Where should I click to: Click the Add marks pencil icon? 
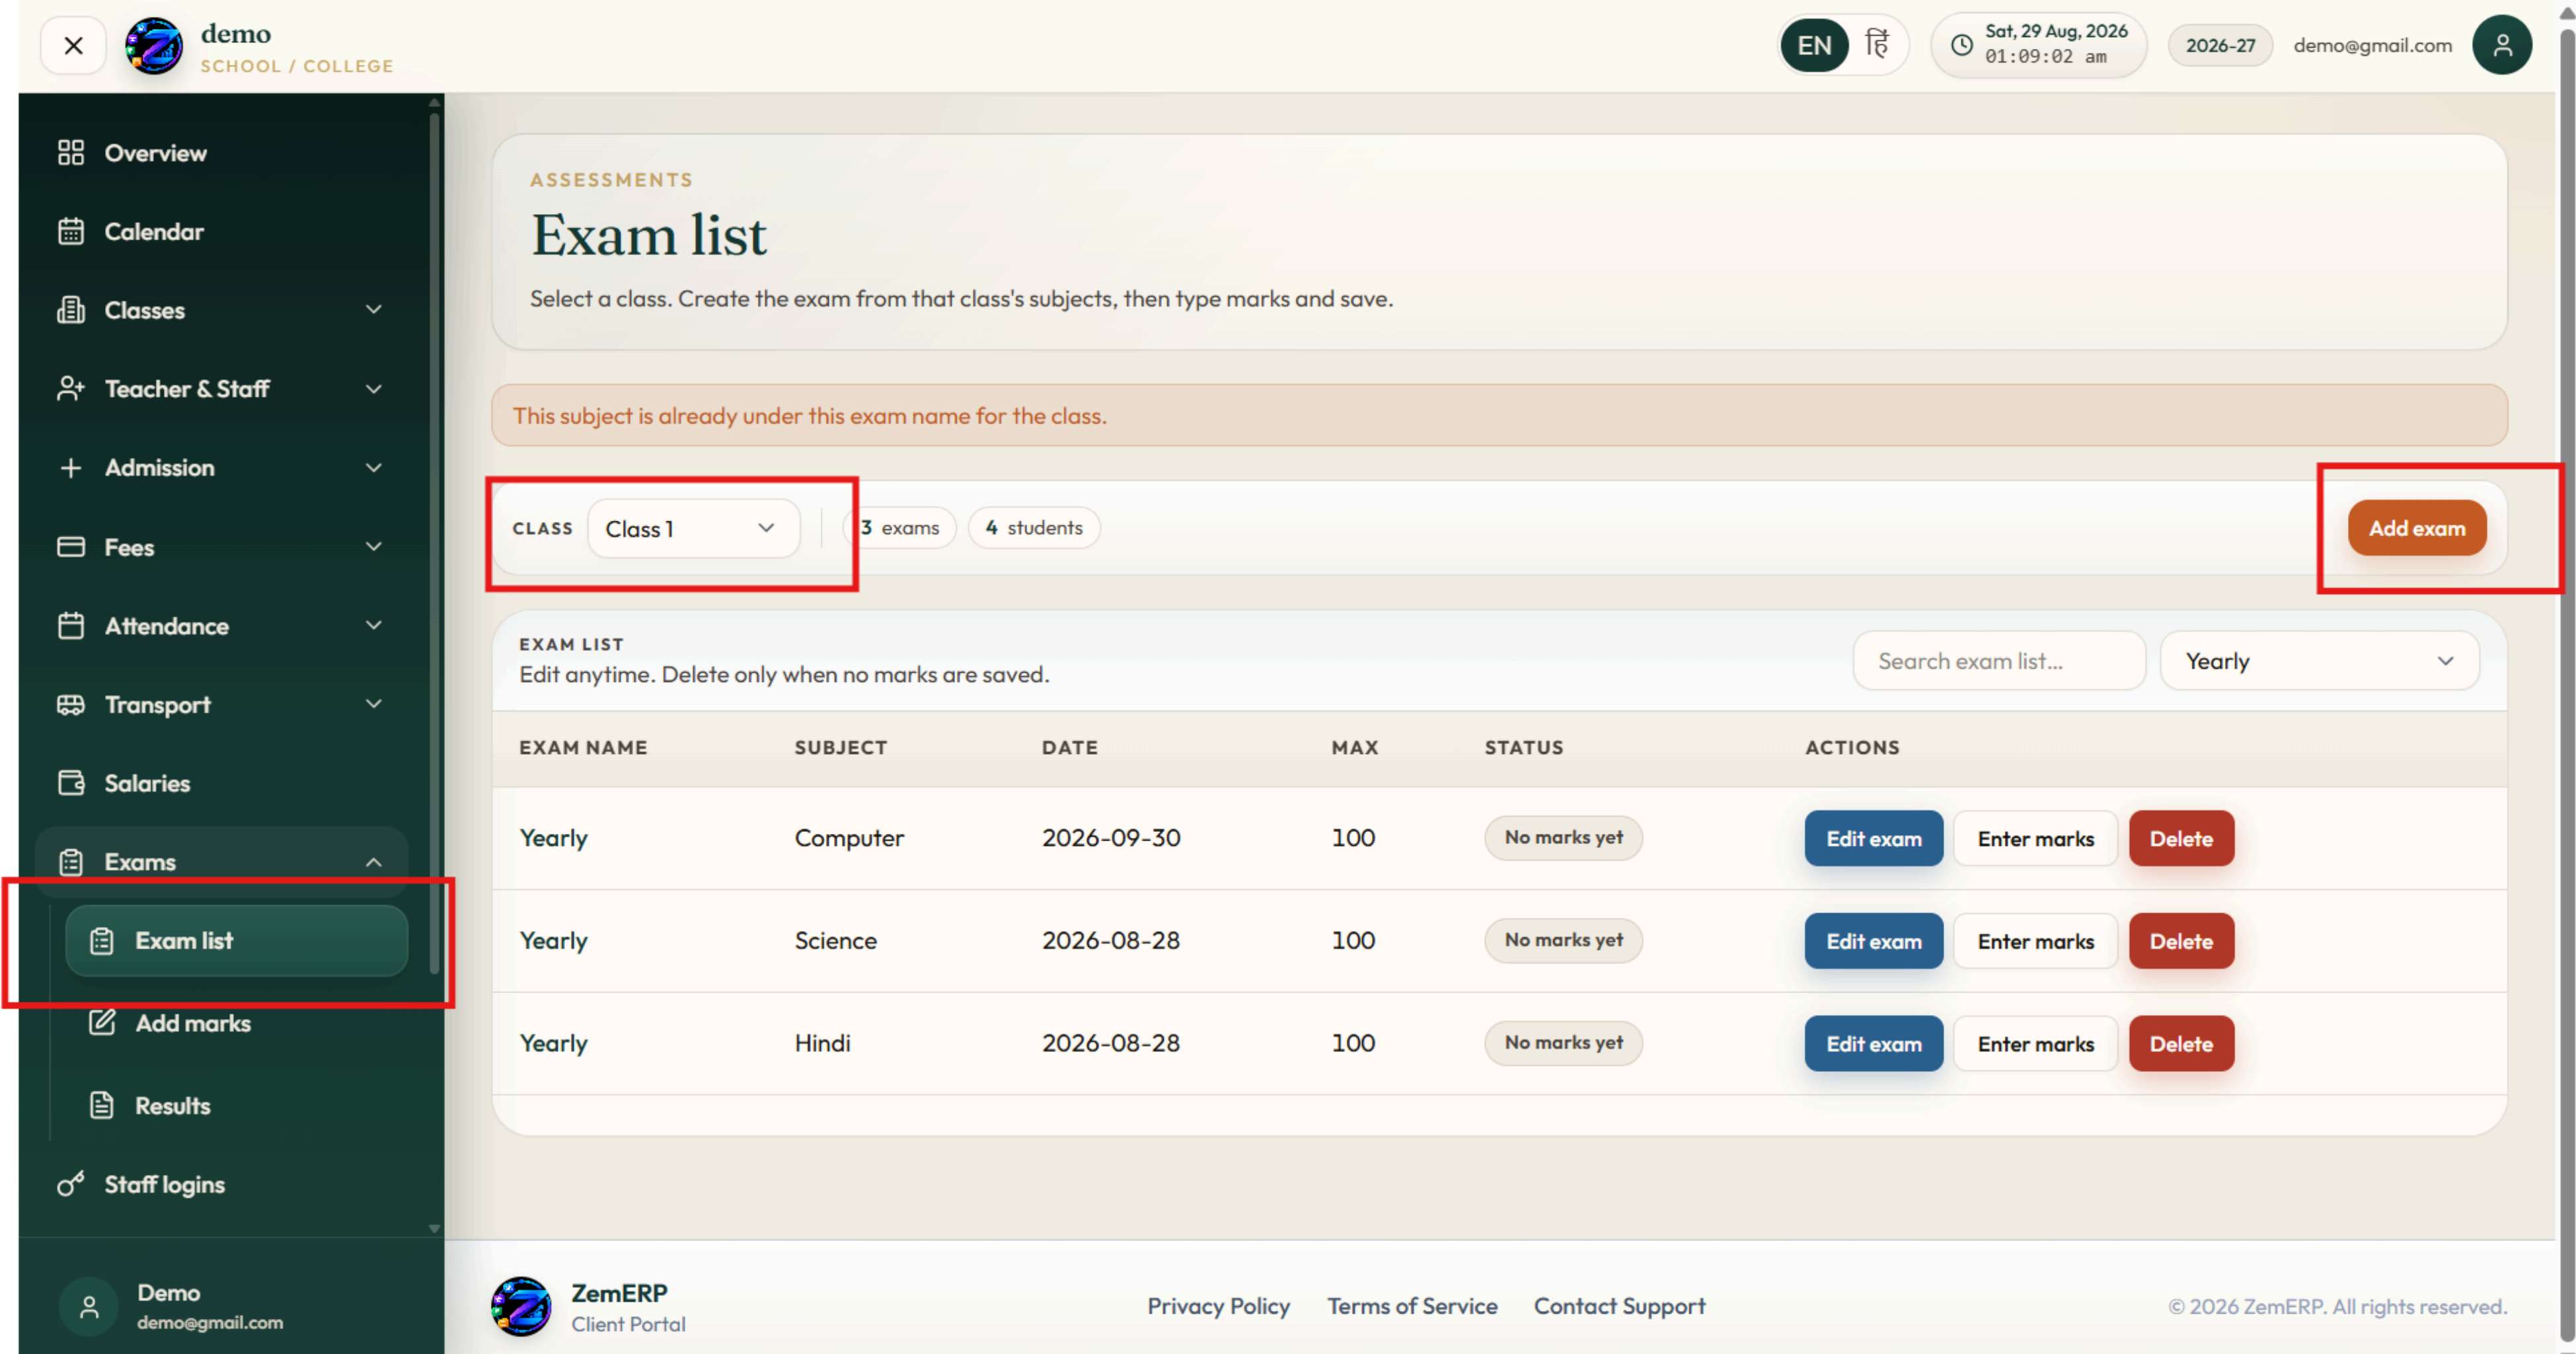coord(102,1022)
